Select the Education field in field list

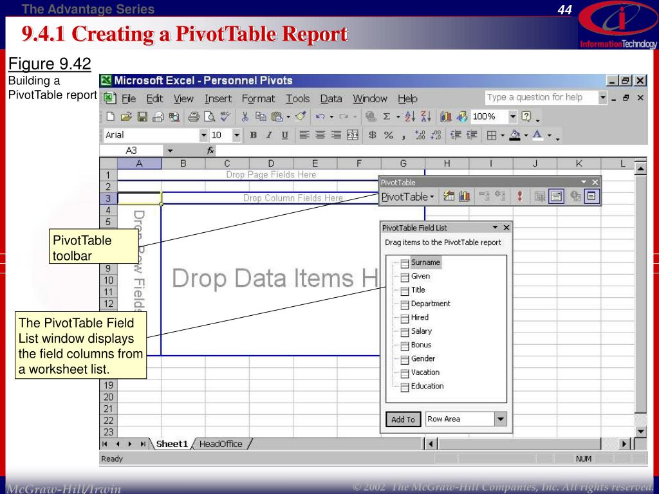(427, 386)
